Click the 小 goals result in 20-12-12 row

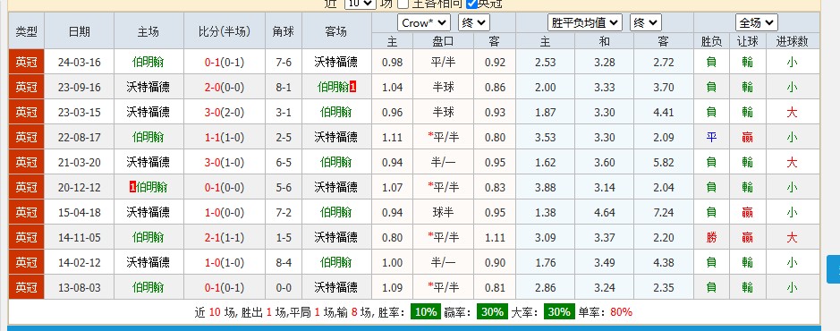(792, 187)
